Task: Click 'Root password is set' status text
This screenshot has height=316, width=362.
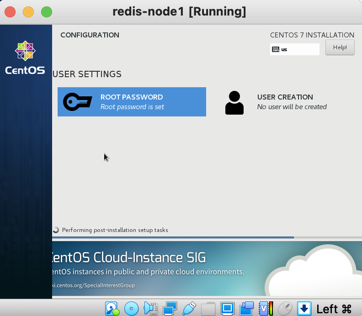Action: [x=132, y=107]
